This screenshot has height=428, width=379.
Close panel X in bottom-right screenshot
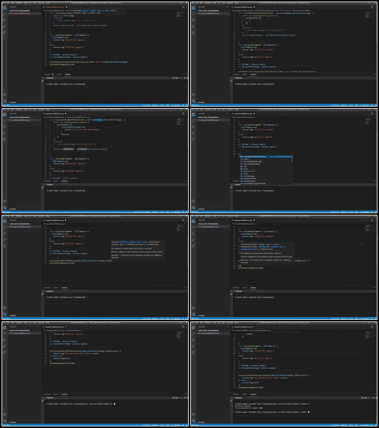tap(376, 394)
